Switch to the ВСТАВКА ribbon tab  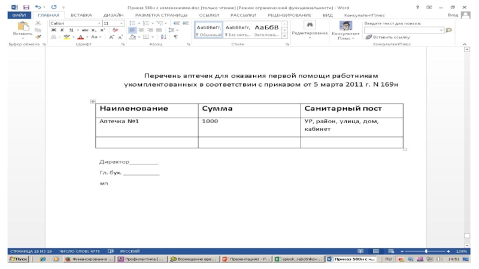pos(81,14)
